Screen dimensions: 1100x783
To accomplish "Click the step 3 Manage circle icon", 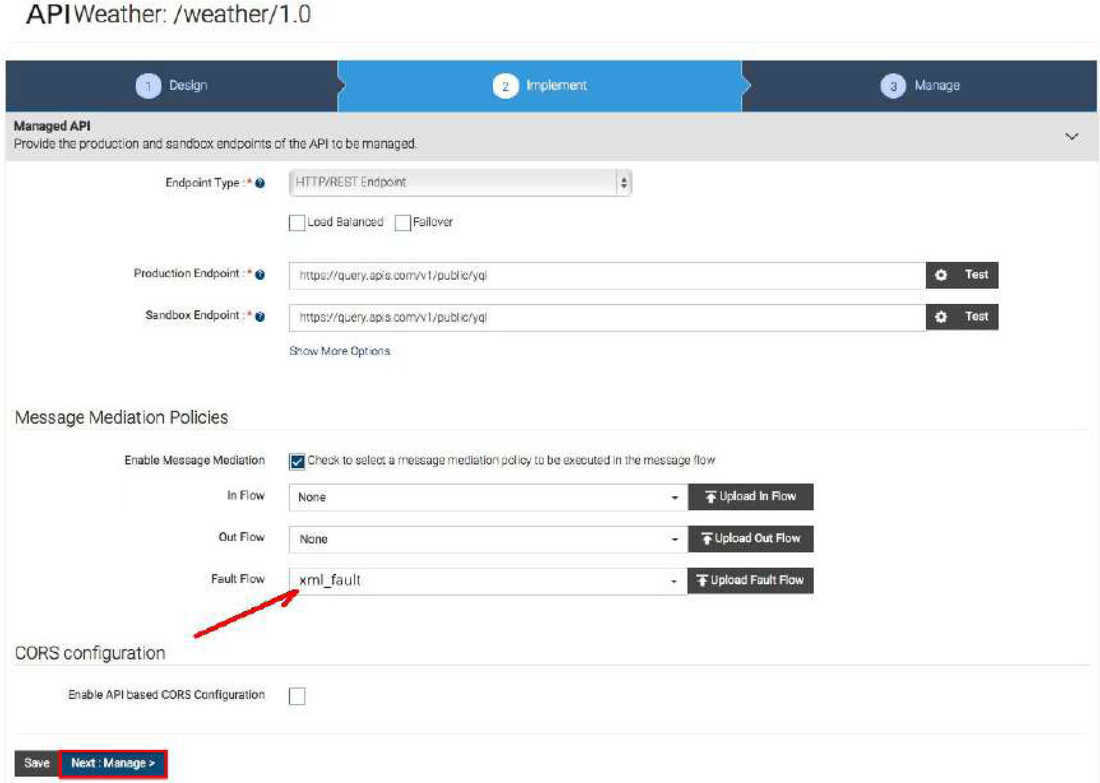I will coord(892,86).
